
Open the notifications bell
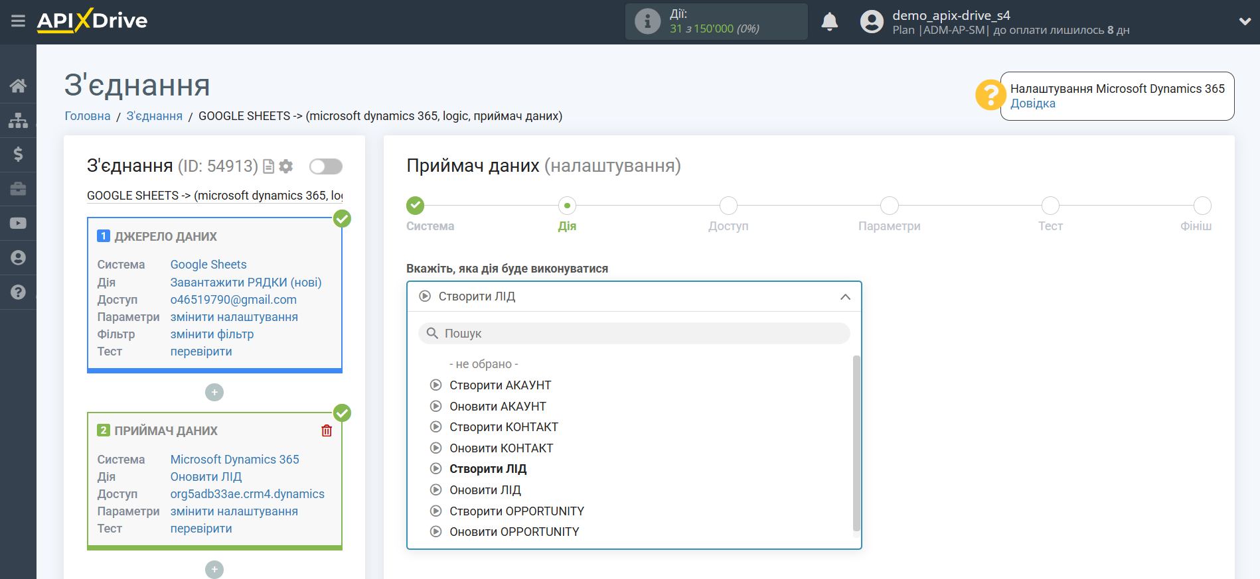829,22
